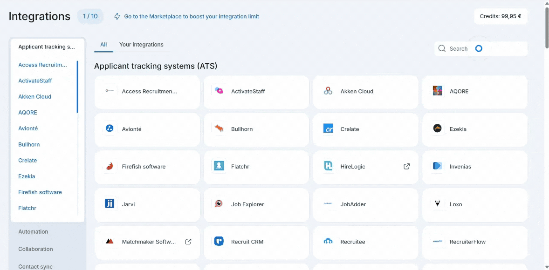This screenshot has height=270, width=549.
Task: Click the Avionté card logo
Action: (x=110, y=128)
